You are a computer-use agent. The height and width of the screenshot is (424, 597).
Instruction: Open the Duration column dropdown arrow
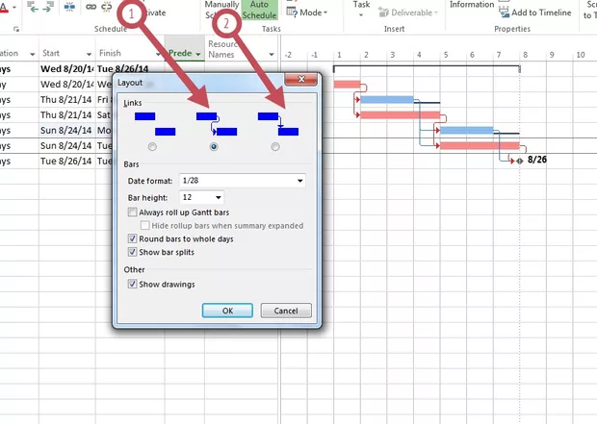click(x=33, y=54)
